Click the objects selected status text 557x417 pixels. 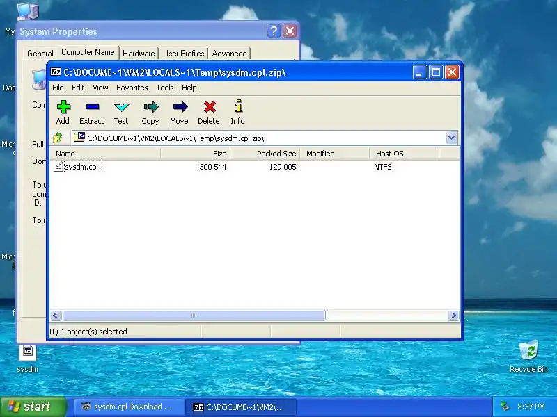(x=88, y=332)
